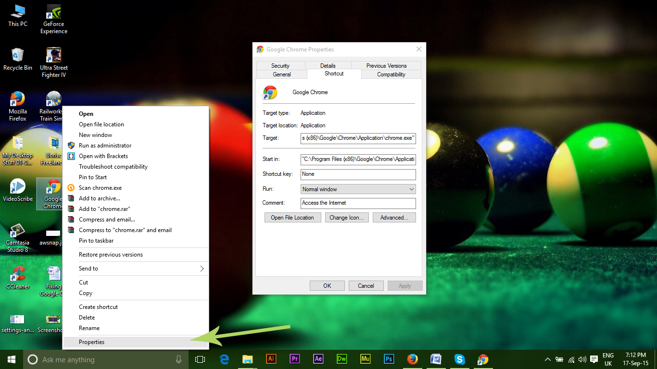Choose Pin to Start
This screenshot has width=657, height=369.
[x=136, y=177]
